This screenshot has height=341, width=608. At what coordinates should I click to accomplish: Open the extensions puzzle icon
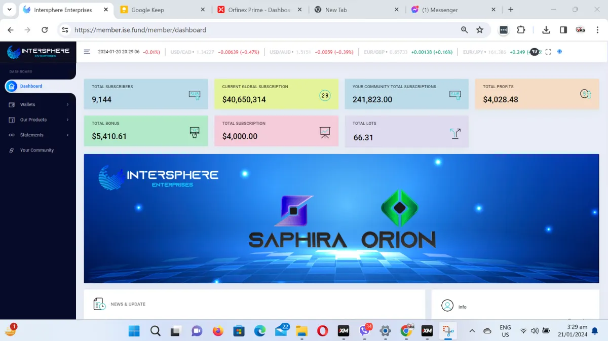(x=521, y=30)
